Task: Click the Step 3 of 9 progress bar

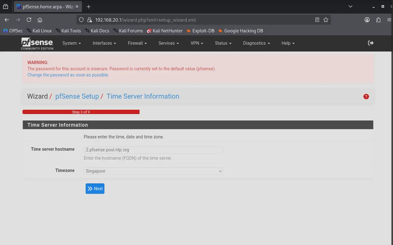Action: 81,112
